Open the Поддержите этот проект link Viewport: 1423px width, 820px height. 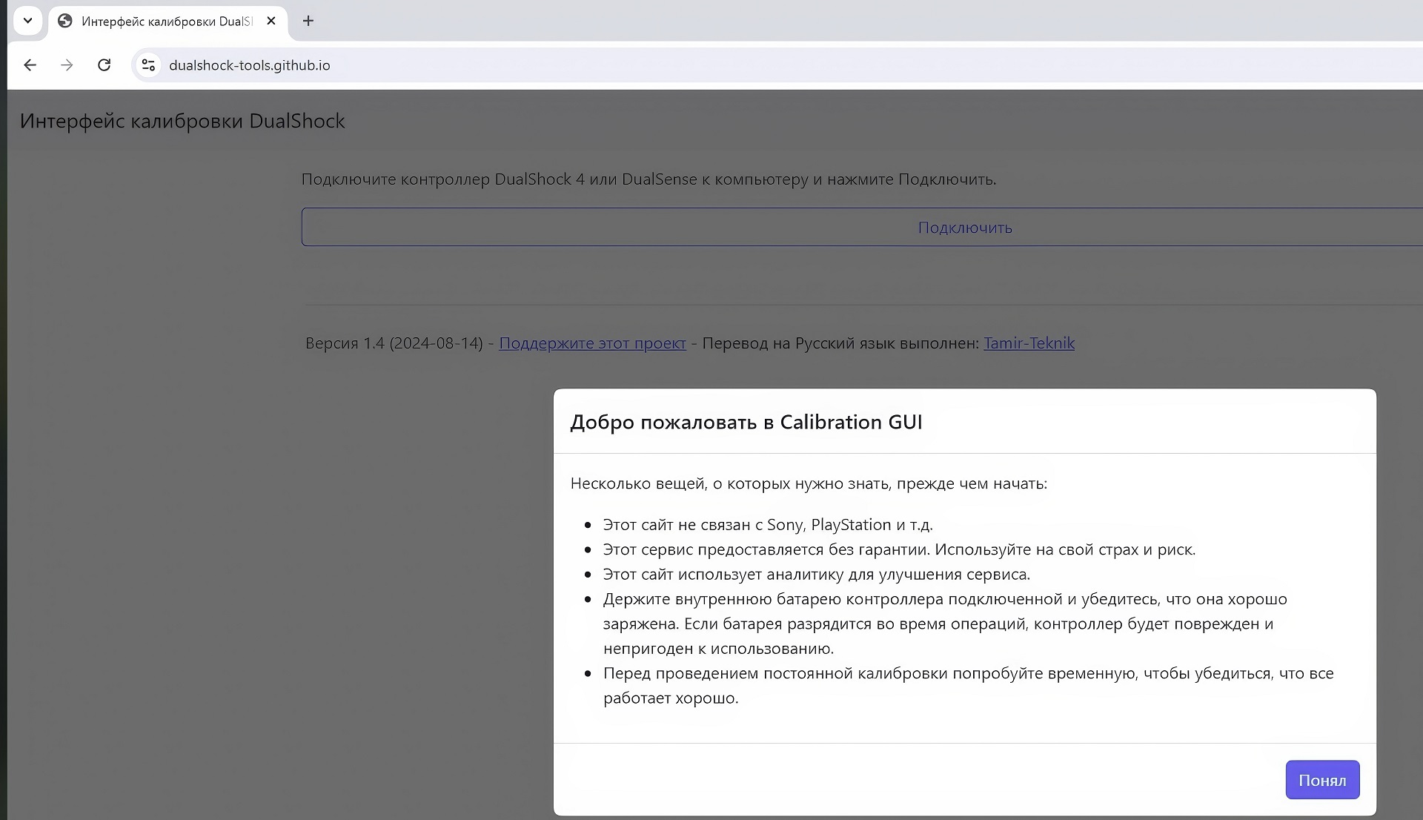click(x=592, y=343)
